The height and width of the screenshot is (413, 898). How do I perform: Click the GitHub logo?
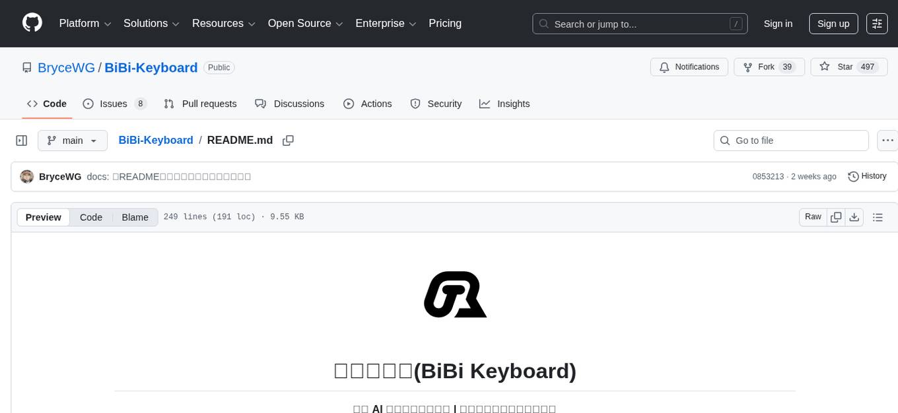pos(32,23)
